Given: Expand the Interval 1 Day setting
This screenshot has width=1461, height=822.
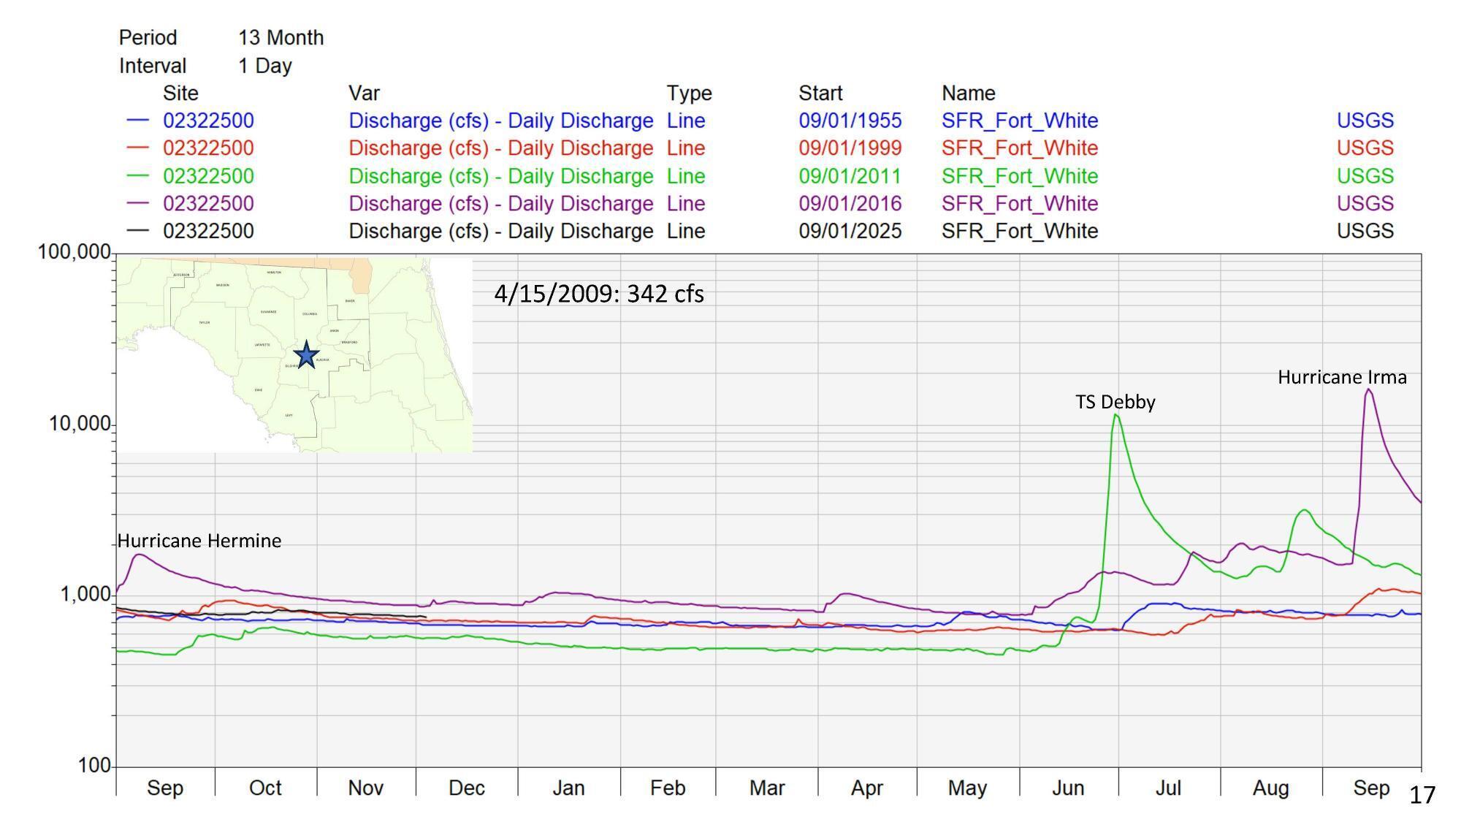Looking at the screenshot, I should [264, 65].
